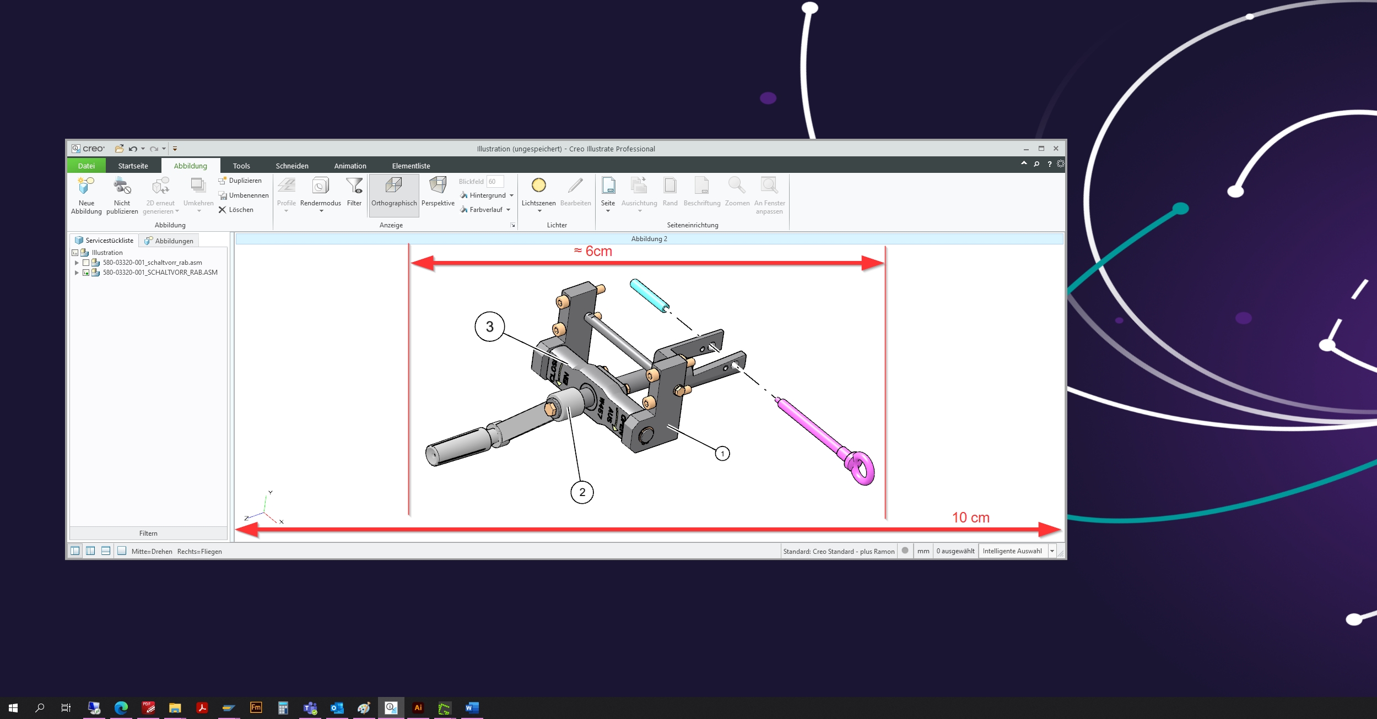Screen dimensions: 1377x719
Task: Click the Rand icon in Seiteneinrichtung
Action: [670, 193]
